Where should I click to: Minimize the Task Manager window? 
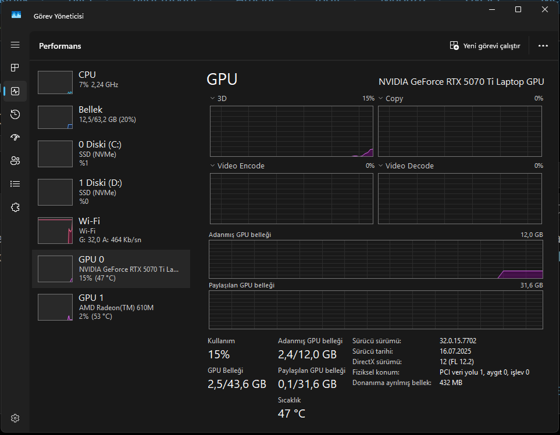pyautogui.click(x=492, y=10)
